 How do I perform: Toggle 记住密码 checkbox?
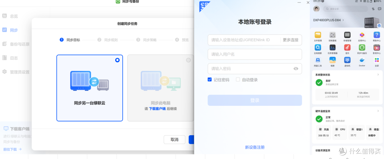(209, 79)
